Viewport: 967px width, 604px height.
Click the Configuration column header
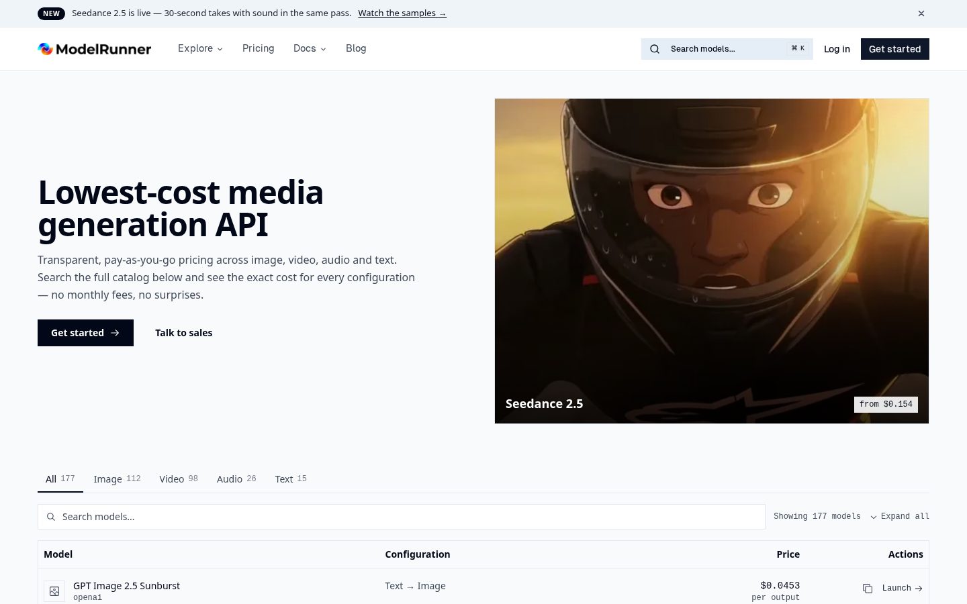point(418,554)
